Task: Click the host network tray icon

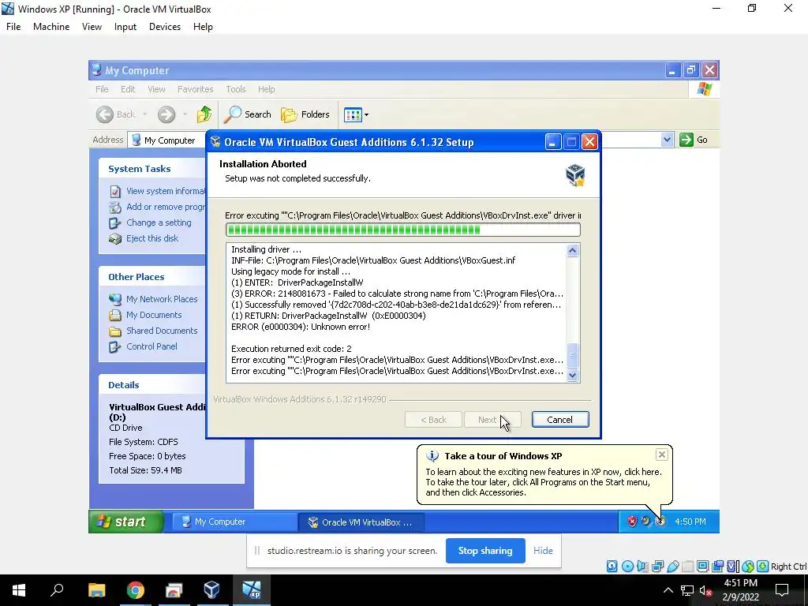Action: coord(687,590)
